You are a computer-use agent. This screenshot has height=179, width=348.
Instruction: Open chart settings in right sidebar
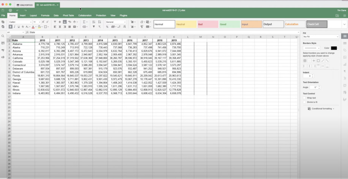345,64
